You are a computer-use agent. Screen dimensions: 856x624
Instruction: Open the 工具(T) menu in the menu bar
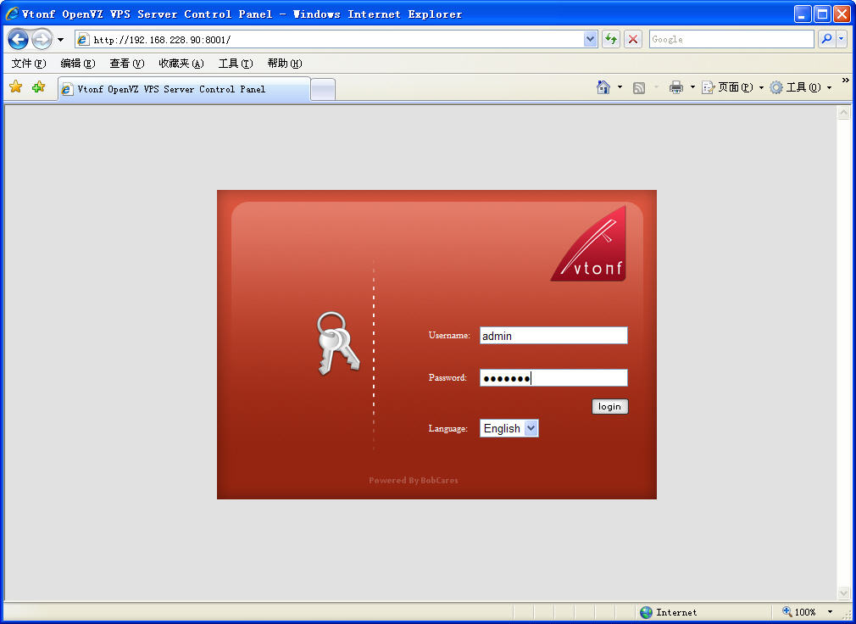pos(236,64)
